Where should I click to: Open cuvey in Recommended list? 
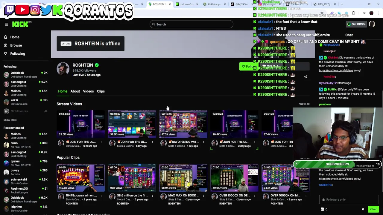point(25,172)
